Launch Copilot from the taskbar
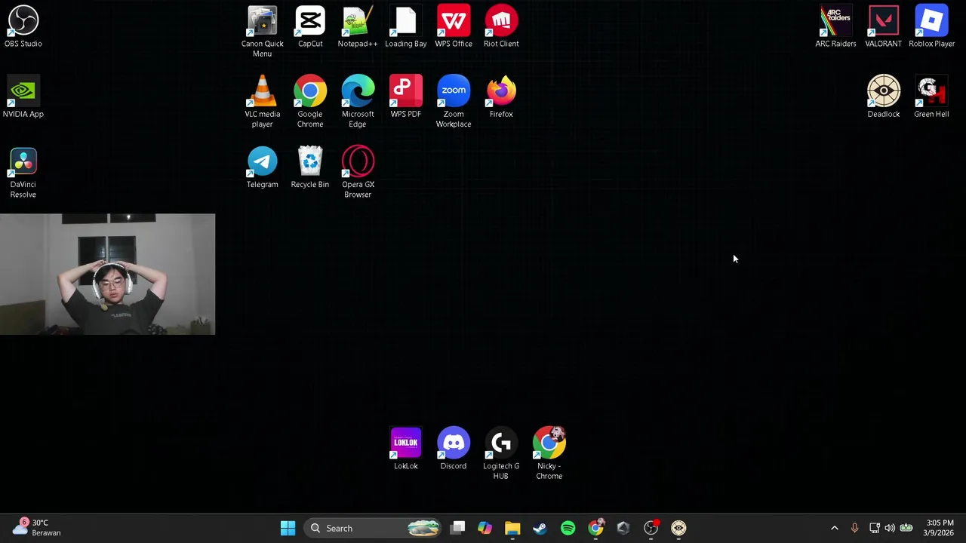This screenshot has height=543, width=966. point(485,528)
